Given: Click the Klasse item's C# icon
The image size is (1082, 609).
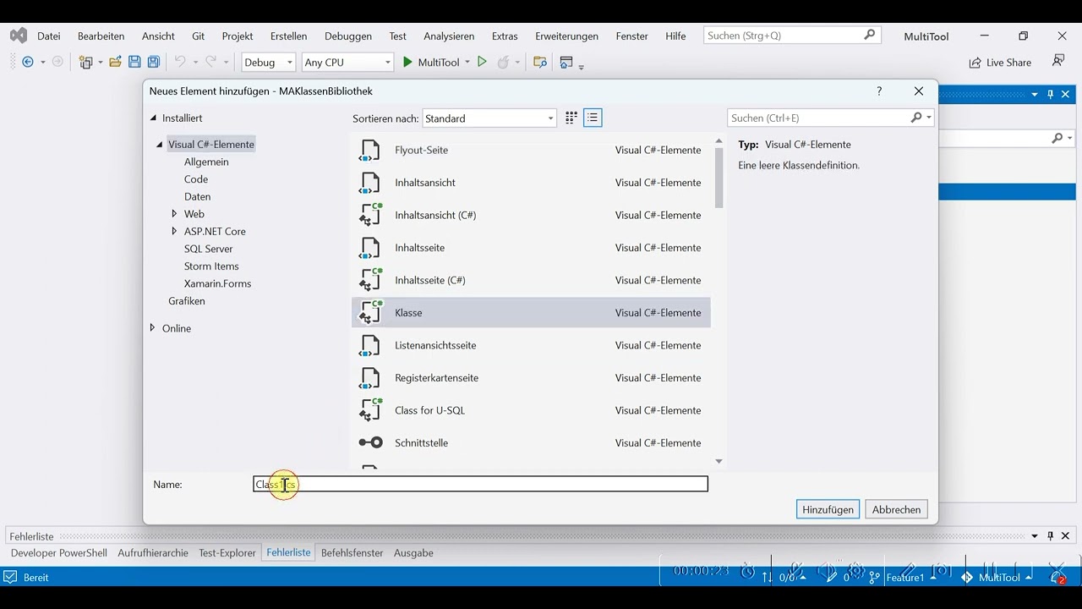Looking at the screenshot, I should click(370, 312).
